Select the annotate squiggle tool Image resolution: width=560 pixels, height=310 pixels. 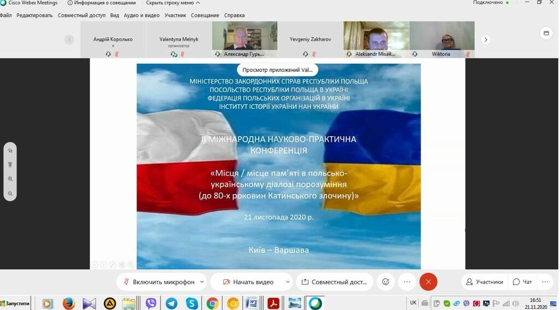point(10,150)
